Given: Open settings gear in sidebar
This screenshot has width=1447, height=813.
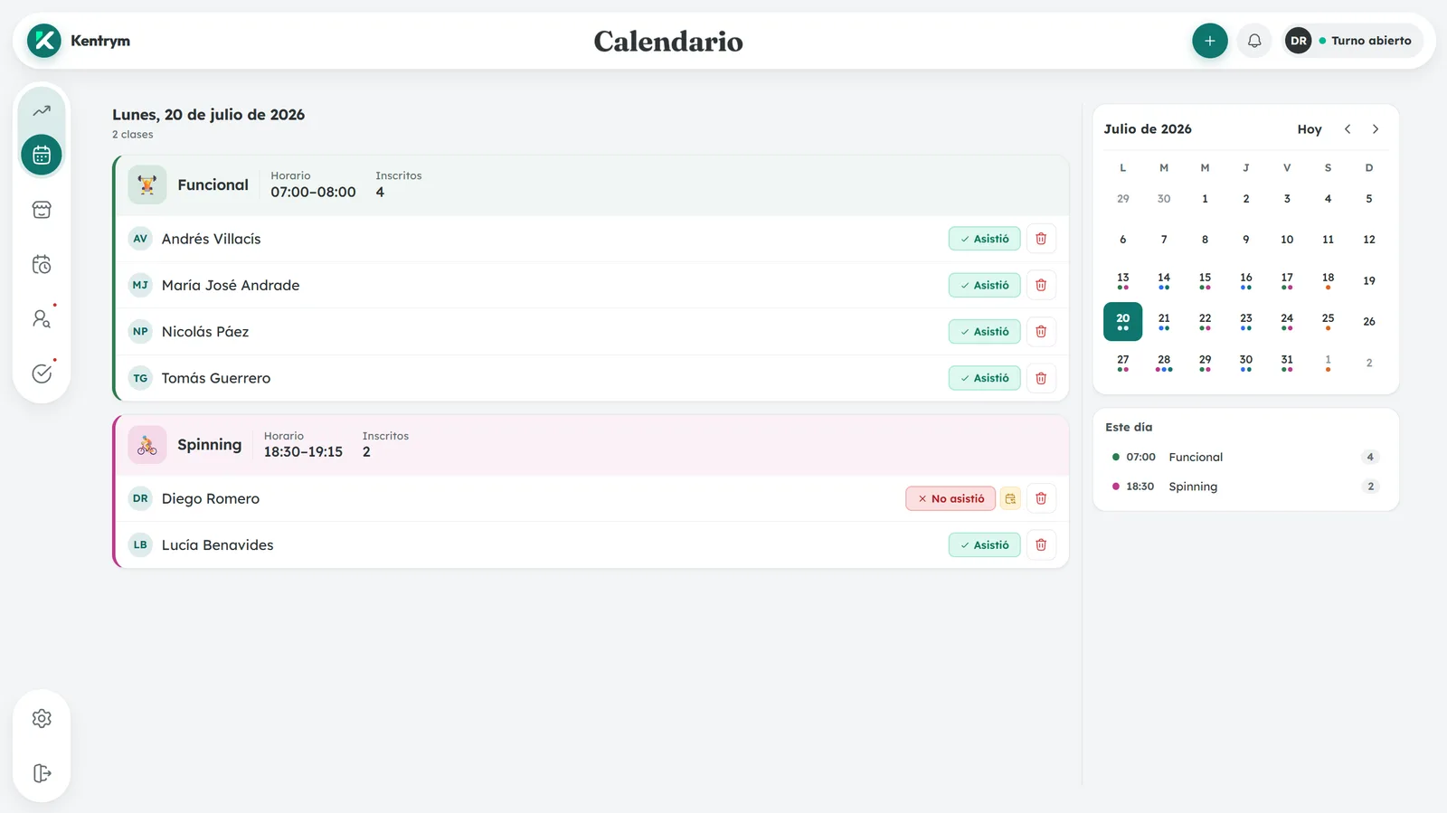Looking at the screenshot, I should (x=42, y=718).
